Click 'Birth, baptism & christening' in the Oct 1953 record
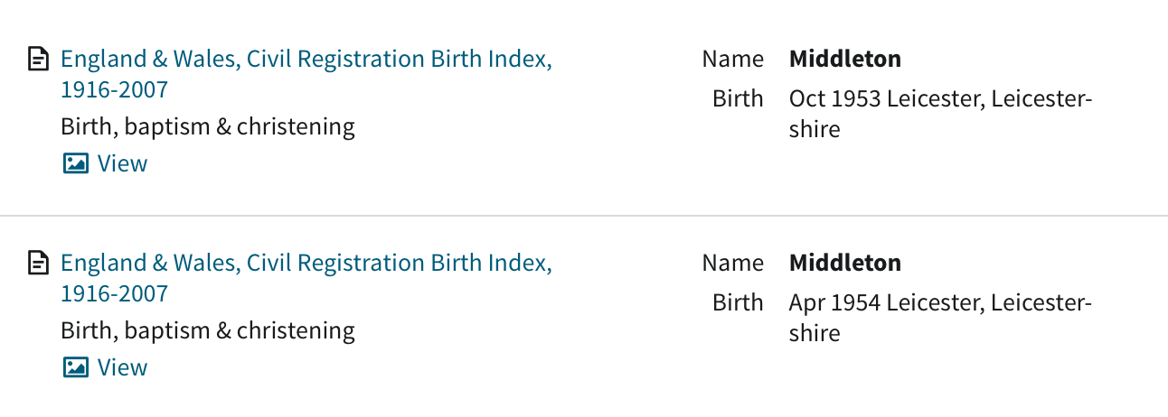 pyautogui.click(x=208, y=126)
